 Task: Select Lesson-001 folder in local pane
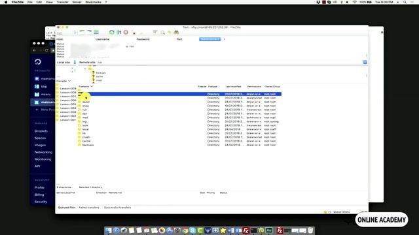67,120
